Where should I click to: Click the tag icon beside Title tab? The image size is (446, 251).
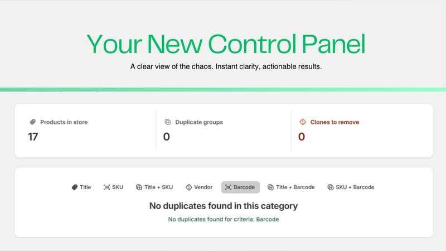pos(75,187)
